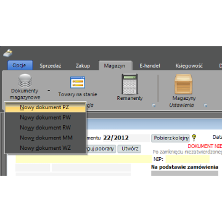This screenshot has height=222, width=222.
Task: Choose Nowy dokument MM from menu
Action: point(45,138)
